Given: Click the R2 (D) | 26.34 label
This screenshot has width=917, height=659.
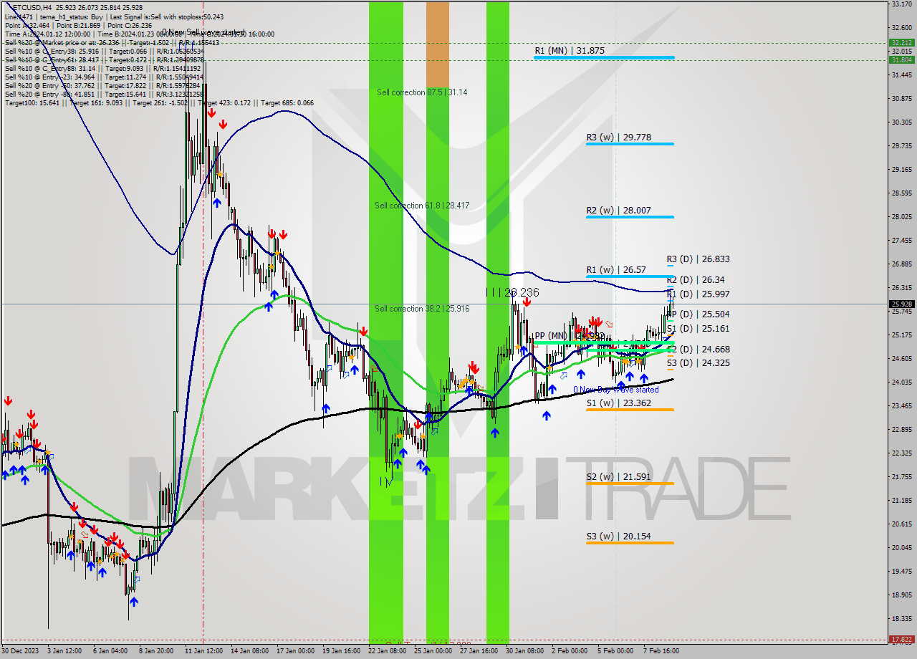Looking at the screenshot, I should click(x=696, y=280).
